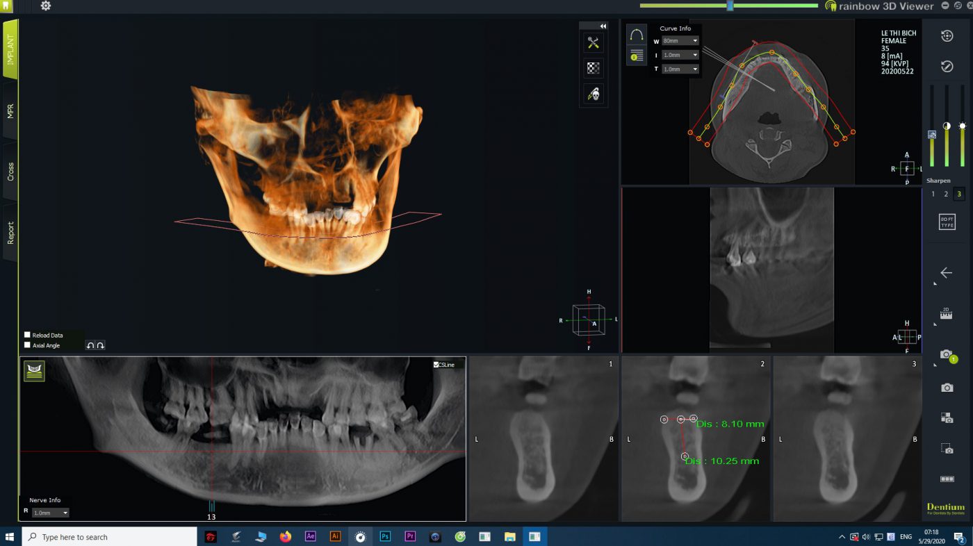Click the 3D orientation cube
973x546 pixels.
589,320
